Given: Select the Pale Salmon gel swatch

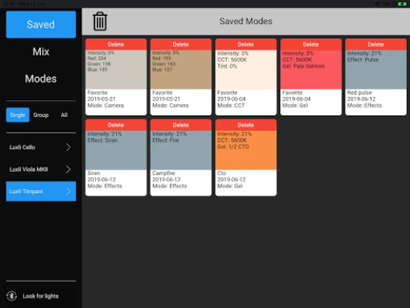Looking at the screenshot, I should click(x=311, y=69).
